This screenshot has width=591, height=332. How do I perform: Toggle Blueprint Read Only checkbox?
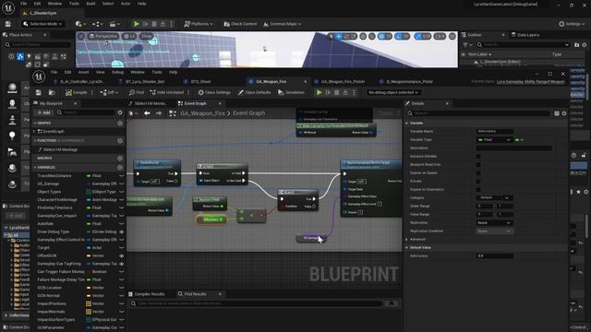pyautogui.click(x=478, y=164)
